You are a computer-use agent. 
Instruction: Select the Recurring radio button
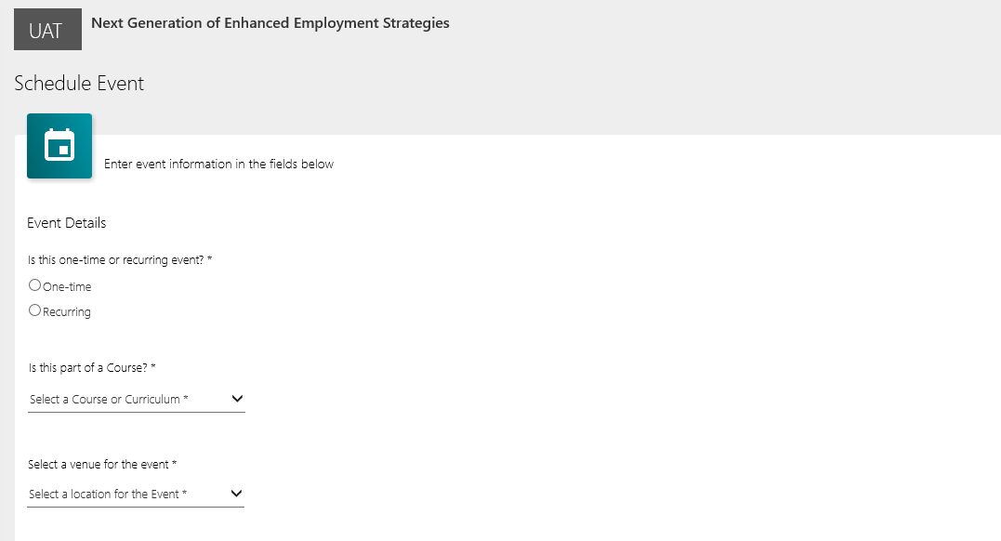(35, 310)
